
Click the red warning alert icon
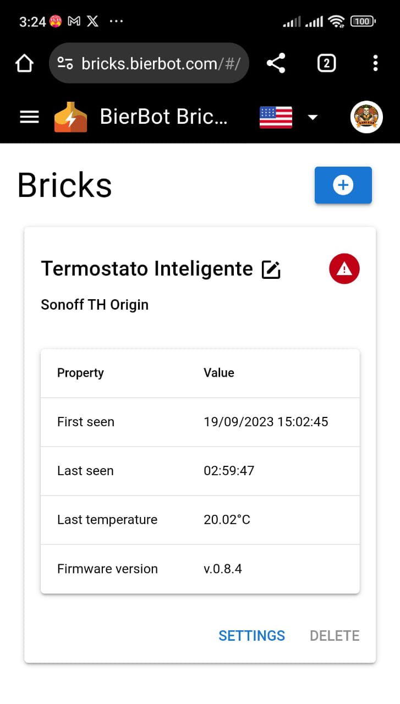[344, 269]
